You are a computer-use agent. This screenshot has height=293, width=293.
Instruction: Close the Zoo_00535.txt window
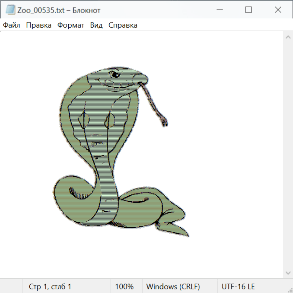pyautogui.click(x=278, y=10)
